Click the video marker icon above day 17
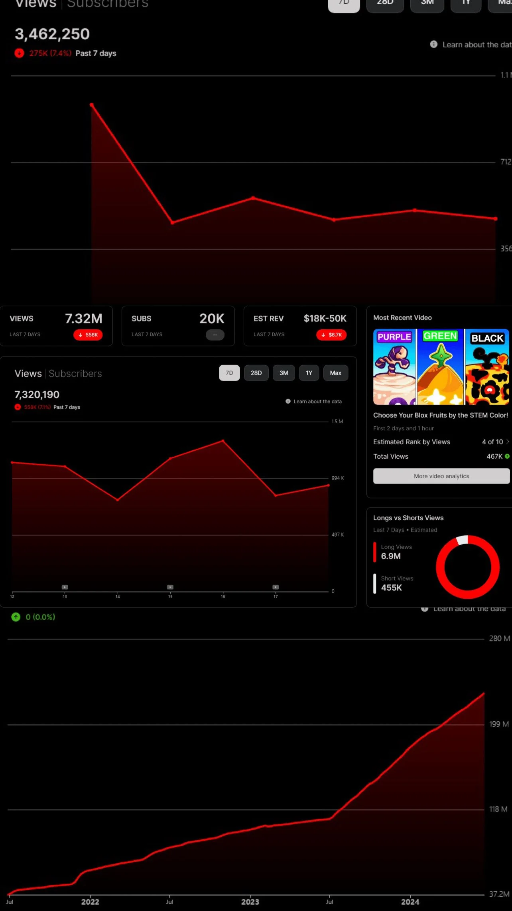Viewport: 512px width, 911px height. (x=276, y=587)
